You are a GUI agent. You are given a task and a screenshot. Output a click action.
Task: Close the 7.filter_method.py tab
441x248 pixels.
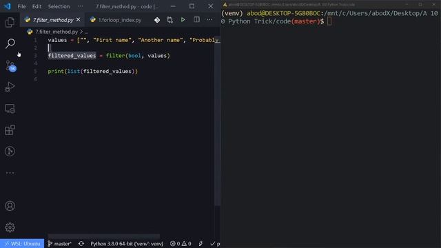78,20
